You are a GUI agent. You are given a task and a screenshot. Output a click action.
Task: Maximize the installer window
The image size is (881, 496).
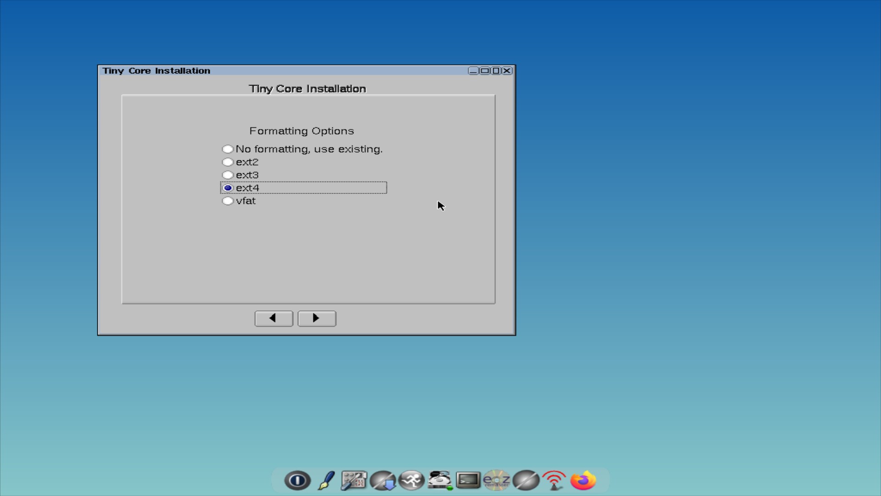coord(496,70)
